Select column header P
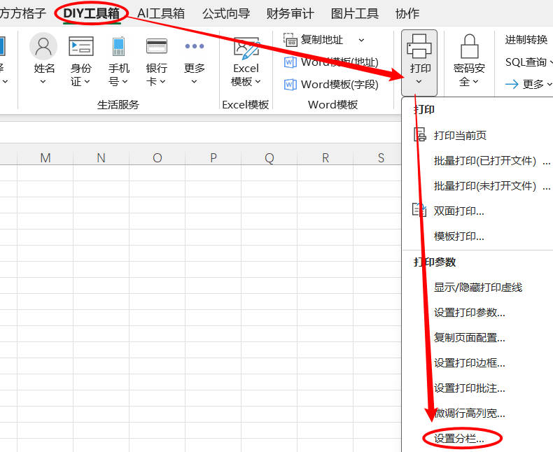The image size is (553, 452). (213, 158)
